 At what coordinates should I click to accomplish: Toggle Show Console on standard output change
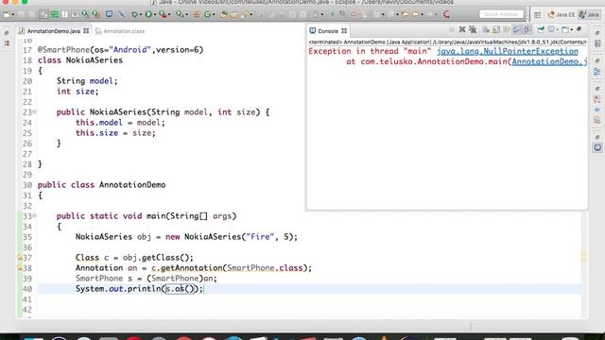click(517, 29)
